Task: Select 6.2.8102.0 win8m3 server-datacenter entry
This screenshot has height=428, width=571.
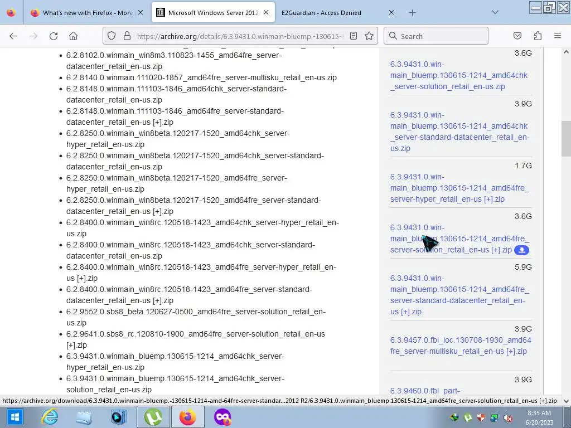Action: pos(174,61)
